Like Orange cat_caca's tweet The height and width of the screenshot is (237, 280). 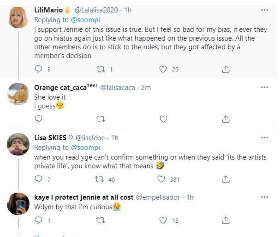163,119
